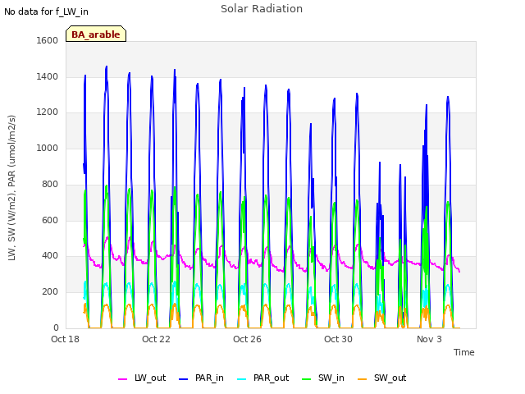Viewport: 525px width, 394px height.
Task: Click the 1000 y-axis tick label
Action: point(48,148)
